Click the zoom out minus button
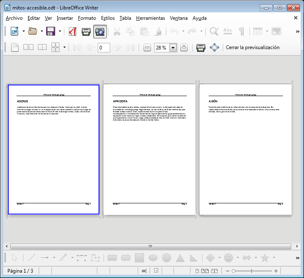The height and width of the screenshot is (278, 304). 147,47
